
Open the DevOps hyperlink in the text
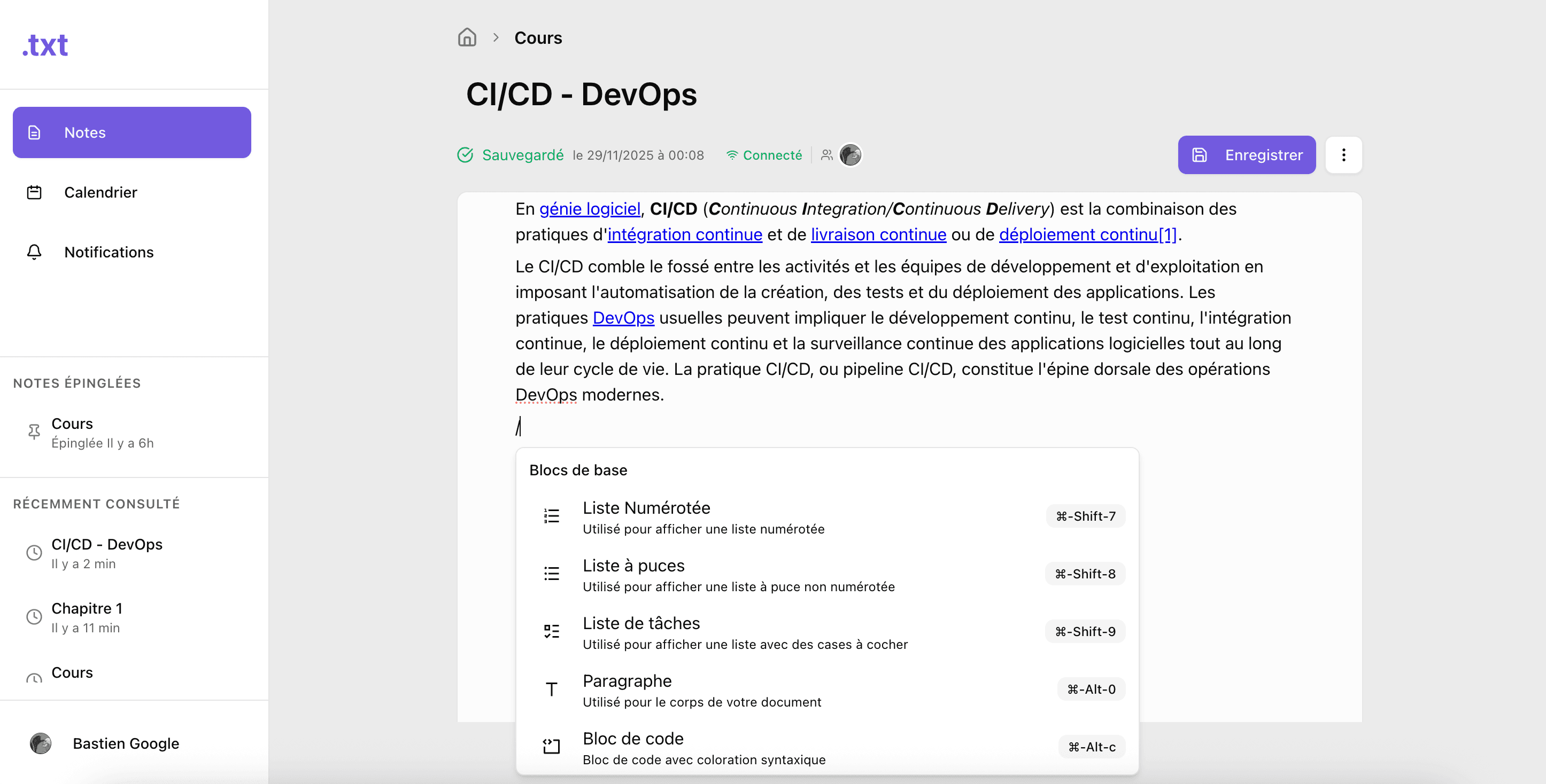pos(623,318)
